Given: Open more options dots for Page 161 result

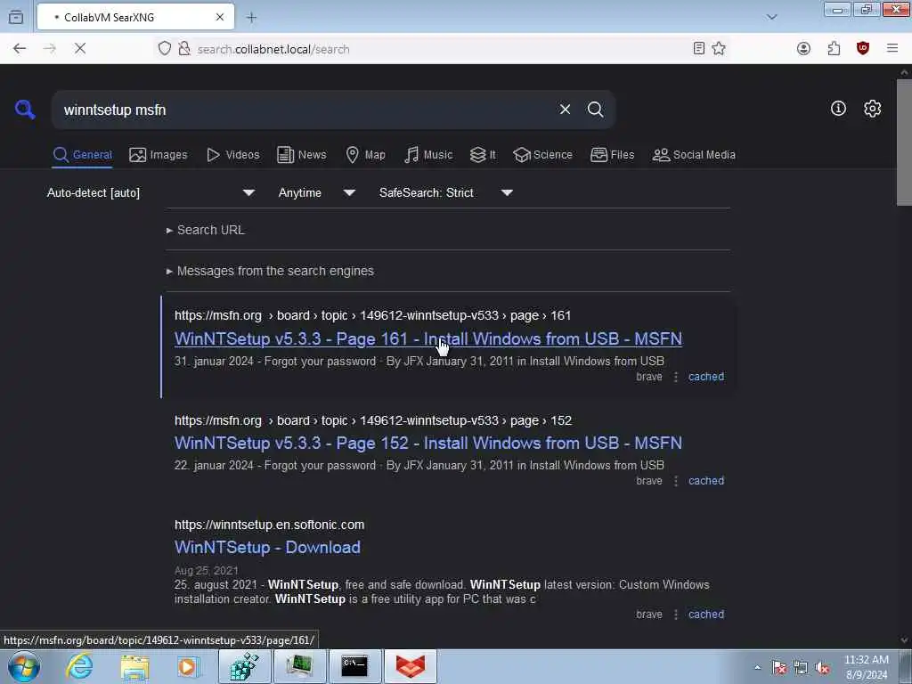Looking at the screenshot, I should point(675,377).
